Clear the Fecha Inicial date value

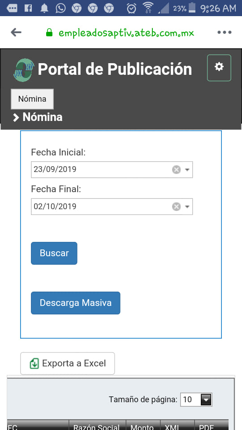point(176,170)
